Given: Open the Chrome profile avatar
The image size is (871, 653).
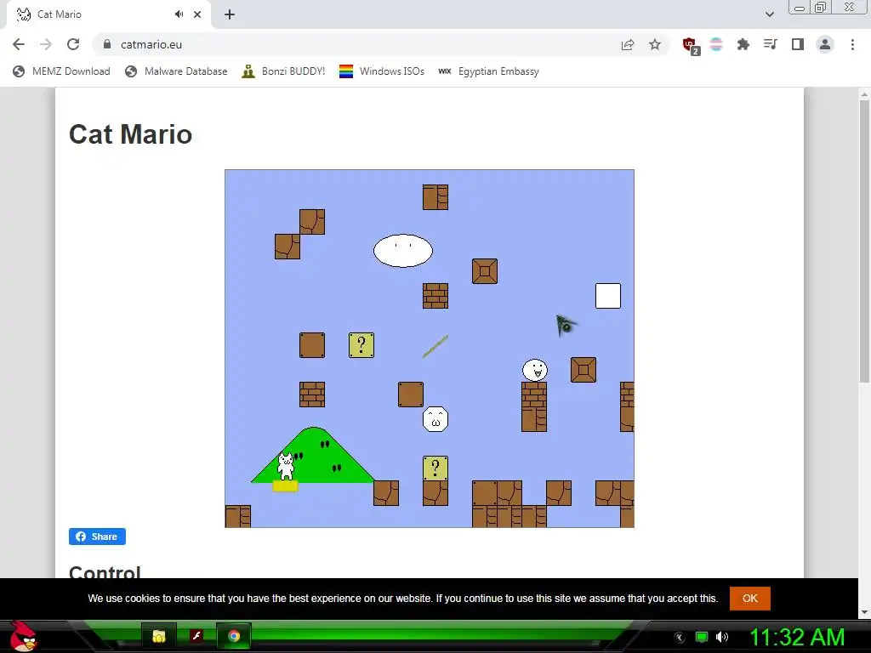Looking at the screenshot, I should click(825, 44).
